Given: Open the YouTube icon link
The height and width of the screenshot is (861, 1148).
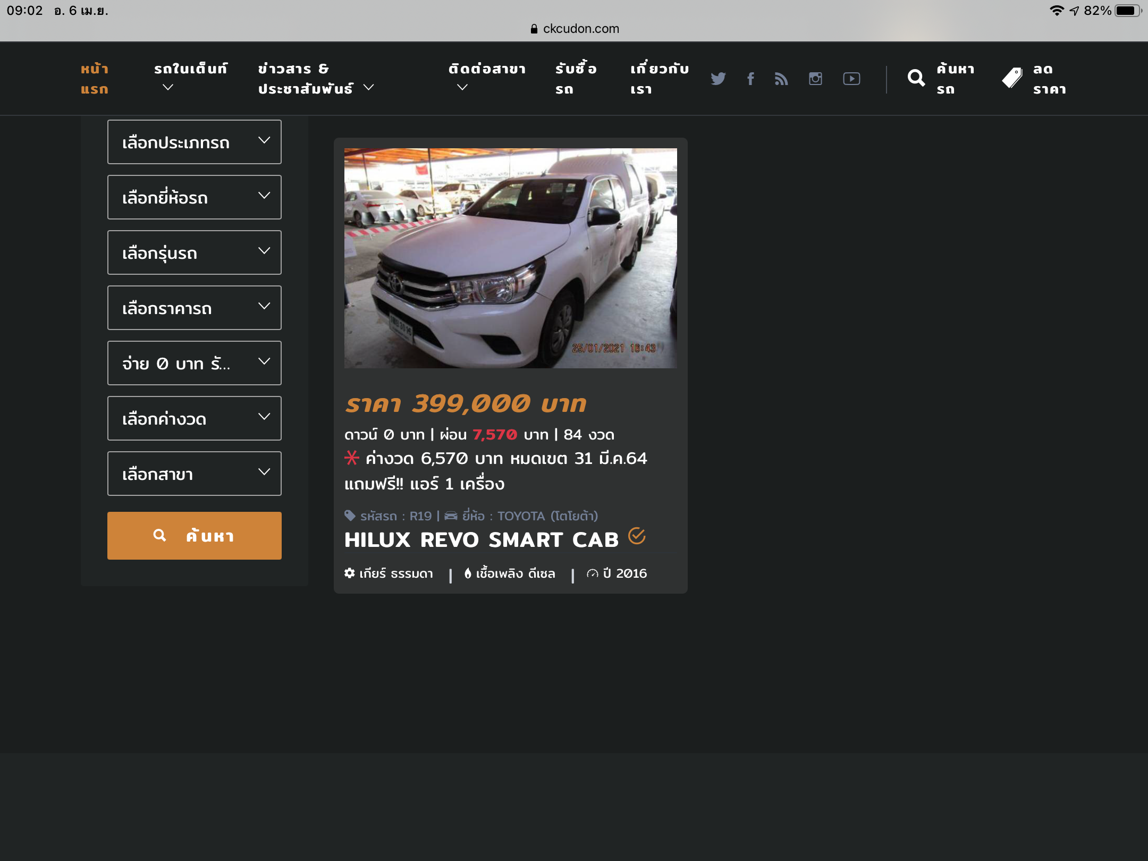Looking at the screenshot, I should tap(851, 79).
